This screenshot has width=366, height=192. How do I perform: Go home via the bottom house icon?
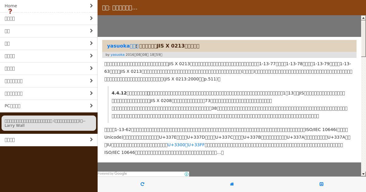(x=232, y=184)
